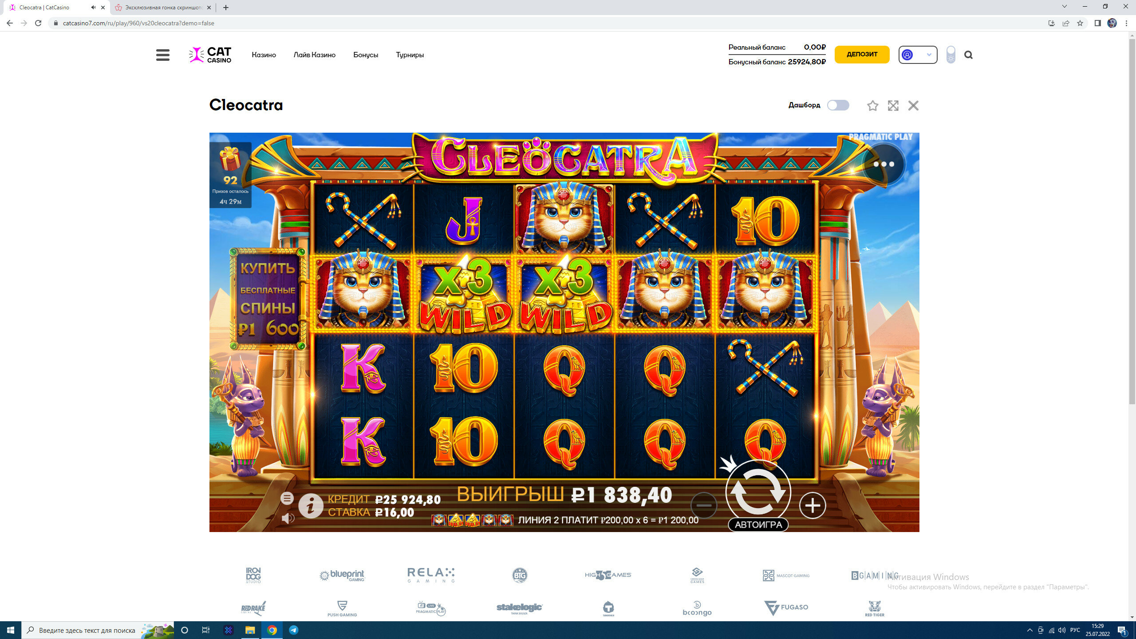Open the Турниры menu item
Screen dimensions: 1136x639
point(410,55)
